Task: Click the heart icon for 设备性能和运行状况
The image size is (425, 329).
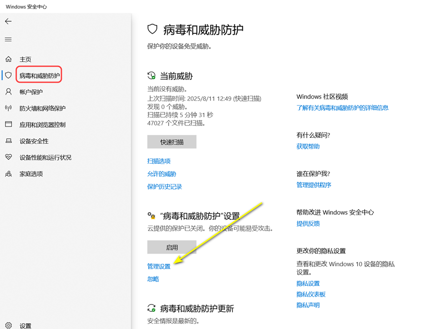Action: (x=9, y=157)
